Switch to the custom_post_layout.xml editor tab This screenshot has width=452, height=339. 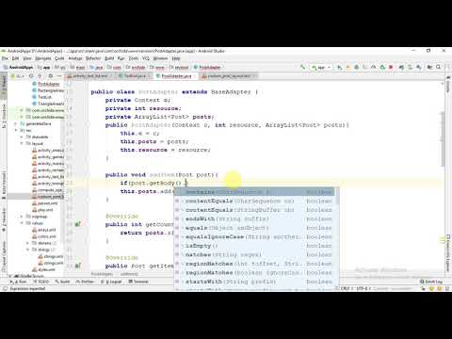point(229,76)
